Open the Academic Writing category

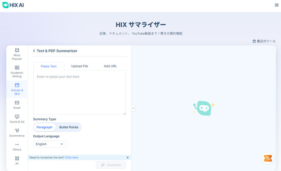pos(17,71)
